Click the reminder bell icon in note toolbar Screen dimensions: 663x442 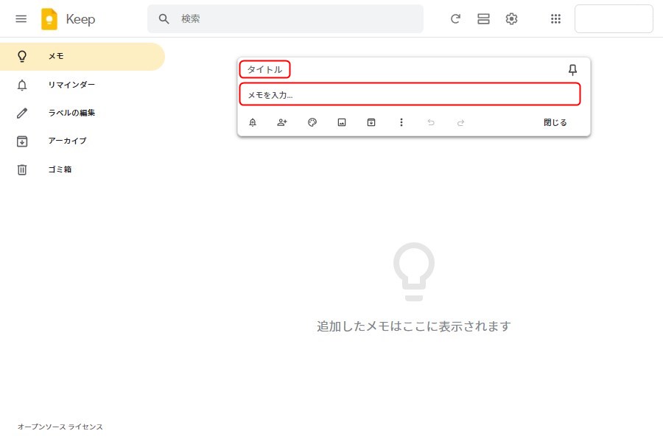pyautogui.click(x=253, y=122)
